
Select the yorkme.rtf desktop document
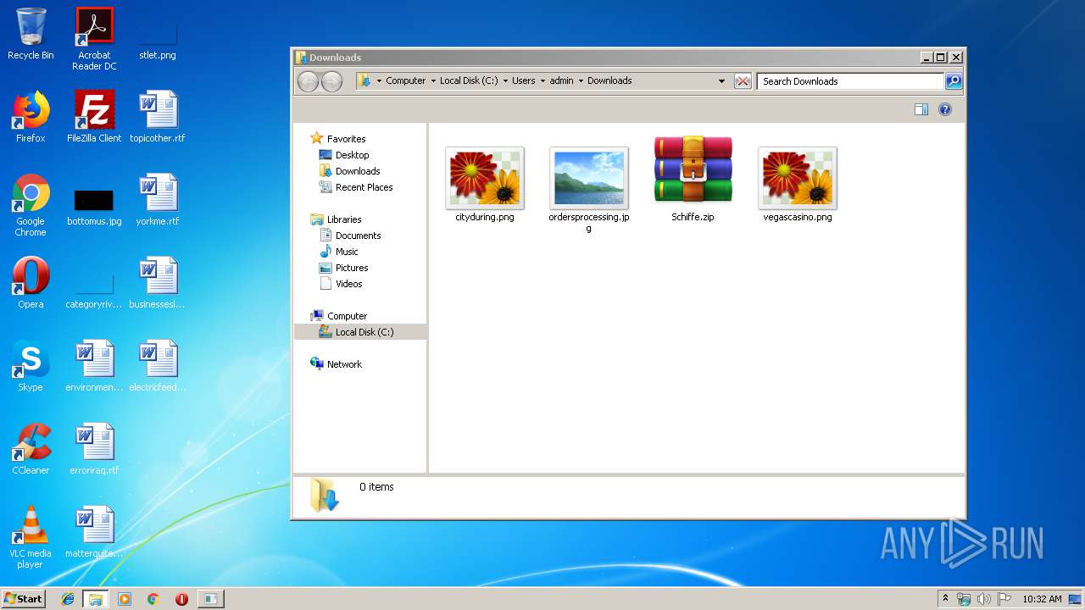pyautogui.click(x=158, y=201)
